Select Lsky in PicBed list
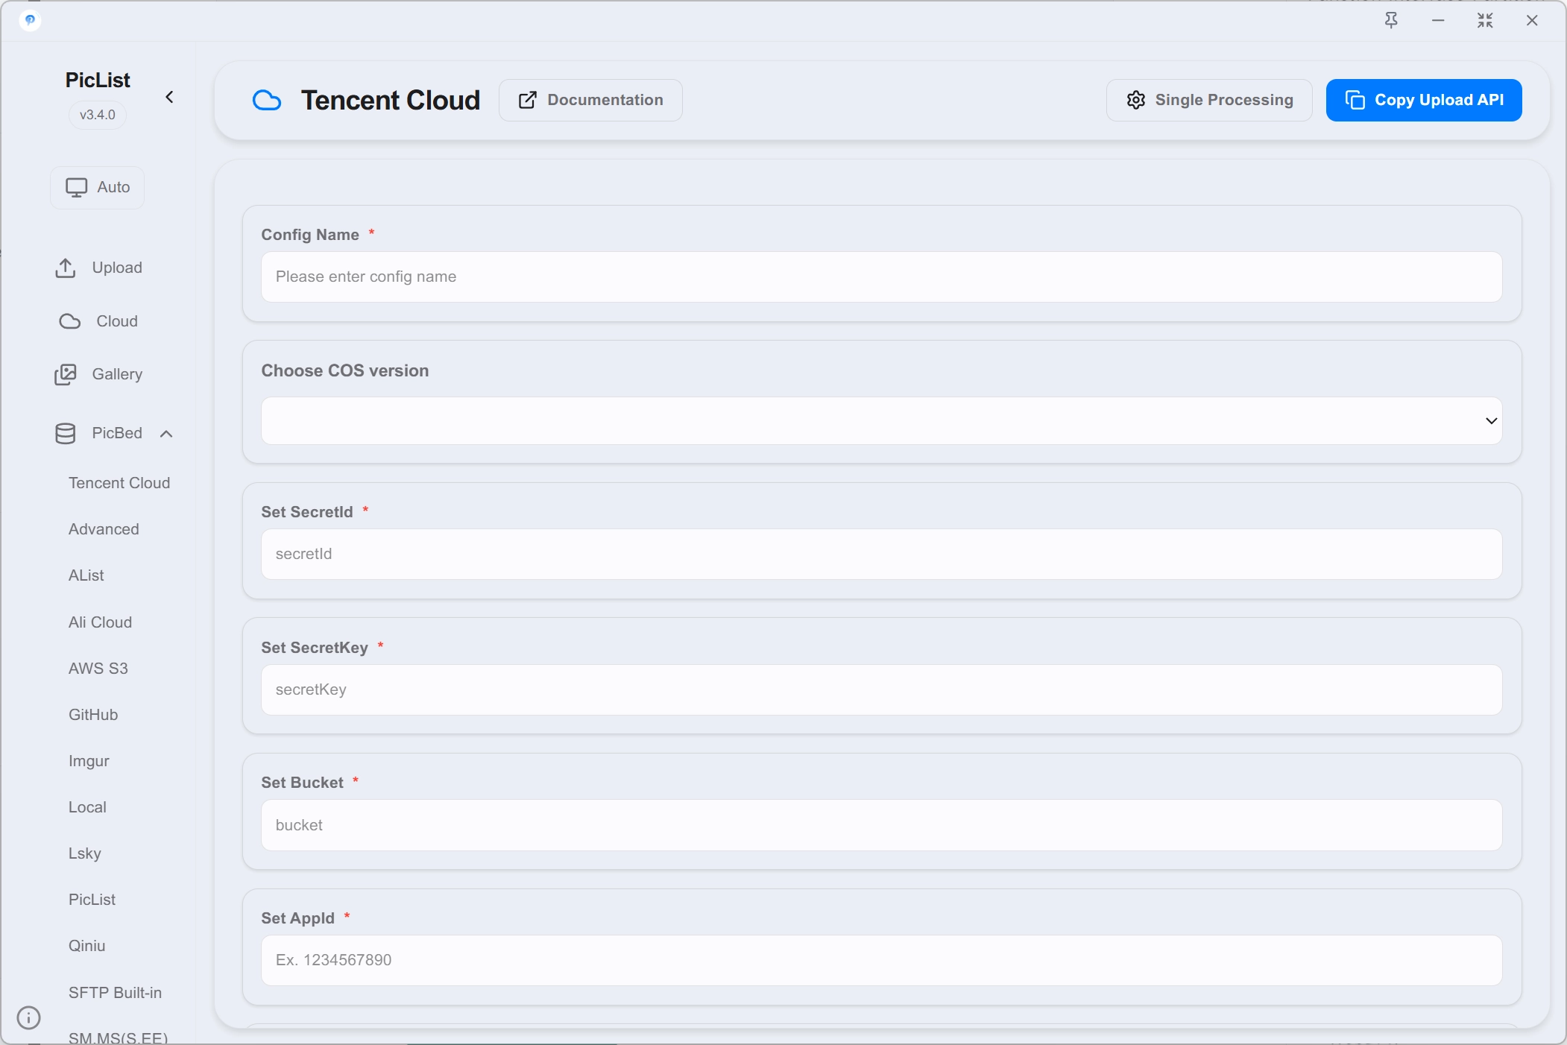Viewport: 1567px width, 1045px height. (x=84, y=853)
